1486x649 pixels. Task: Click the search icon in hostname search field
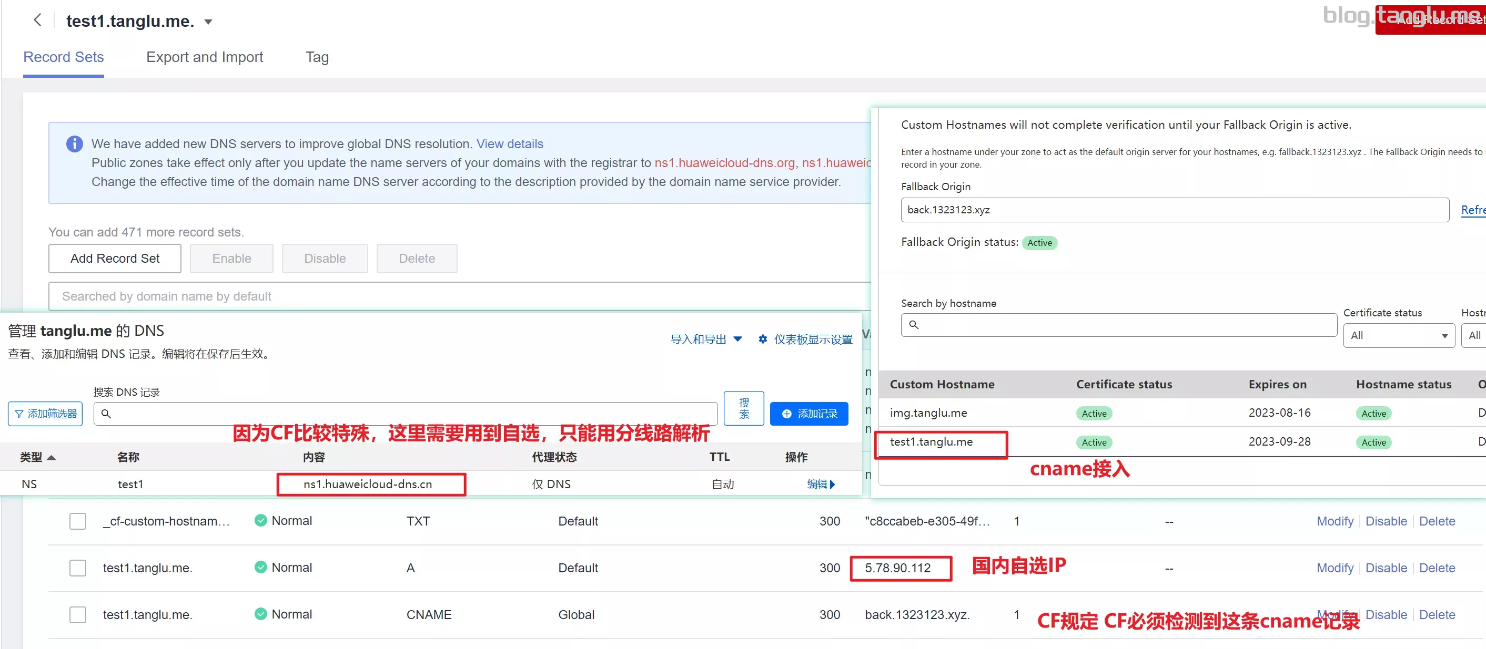914,325
